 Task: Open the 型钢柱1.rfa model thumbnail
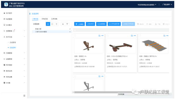click(89, 46)
